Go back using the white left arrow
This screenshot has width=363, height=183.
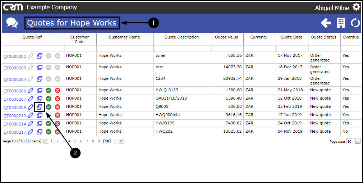(x=326, y=23)
